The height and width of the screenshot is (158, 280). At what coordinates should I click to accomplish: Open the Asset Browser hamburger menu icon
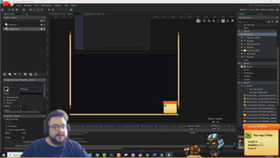point(277,22)
